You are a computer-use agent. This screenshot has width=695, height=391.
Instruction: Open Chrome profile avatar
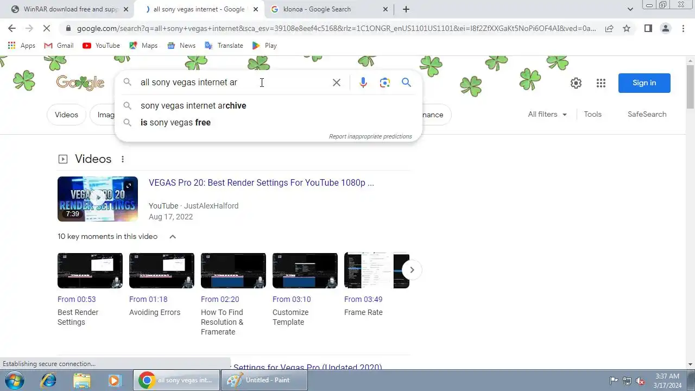coord(666,28)
